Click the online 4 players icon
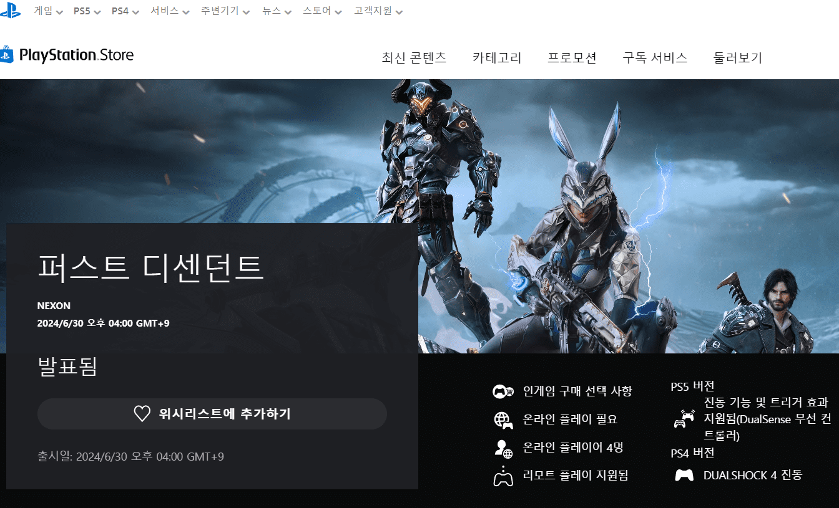 pos(503,448)
